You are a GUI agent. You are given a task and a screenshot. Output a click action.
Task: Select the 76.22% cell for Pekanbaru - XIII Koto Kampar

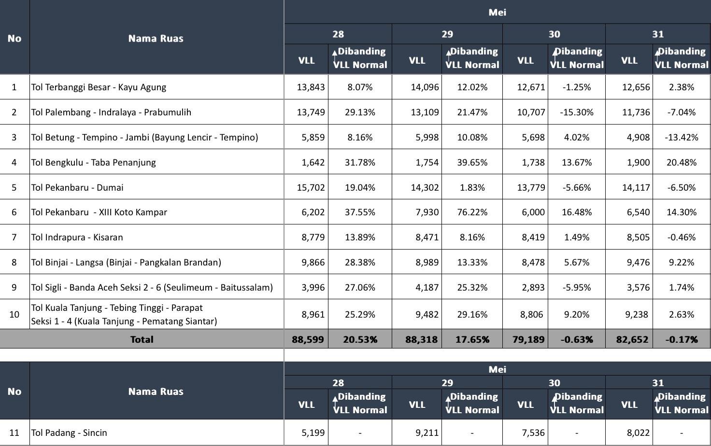click(472, 212)
